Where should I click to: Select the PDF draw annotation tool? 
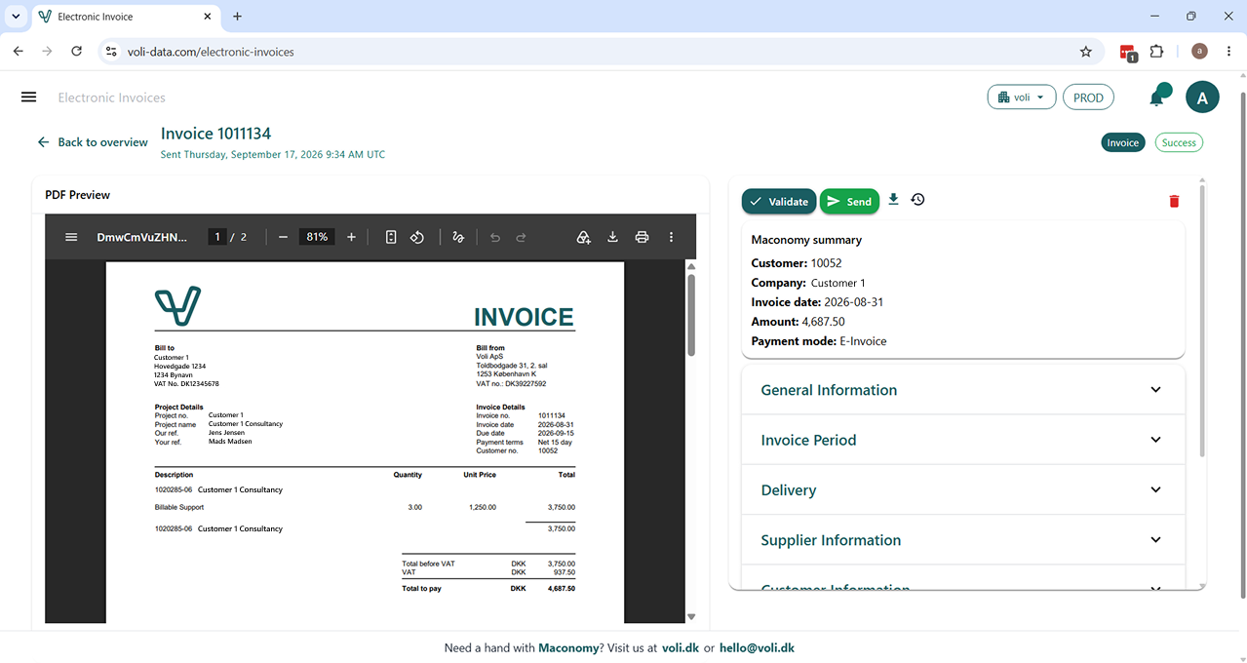coord(458,237)
